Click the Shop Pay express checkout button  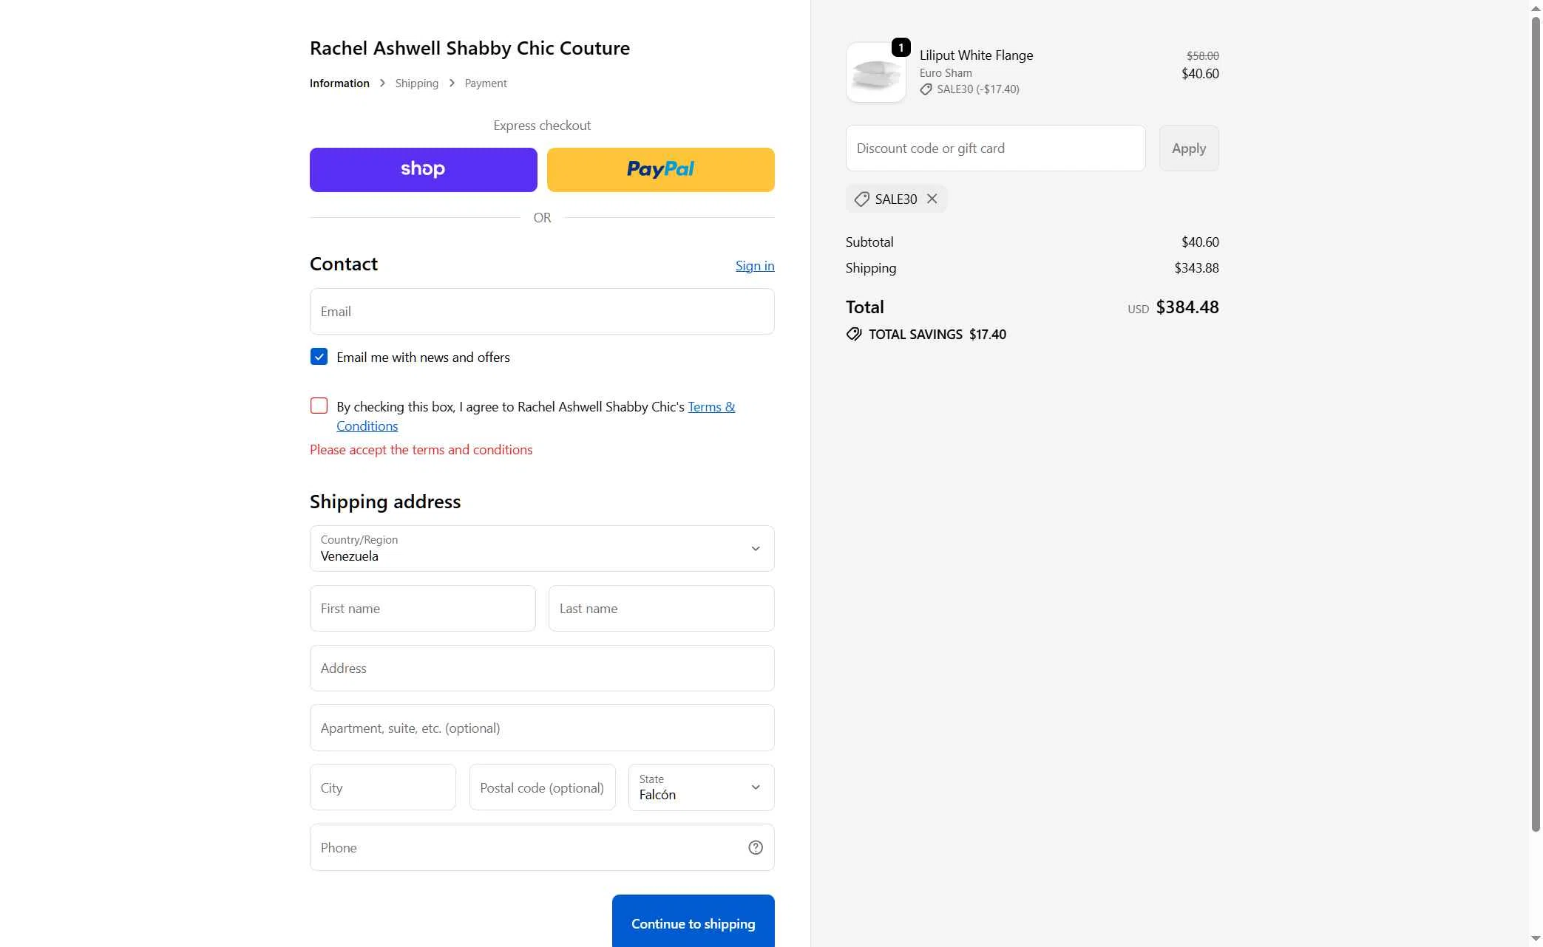click(x=423, y=170)
